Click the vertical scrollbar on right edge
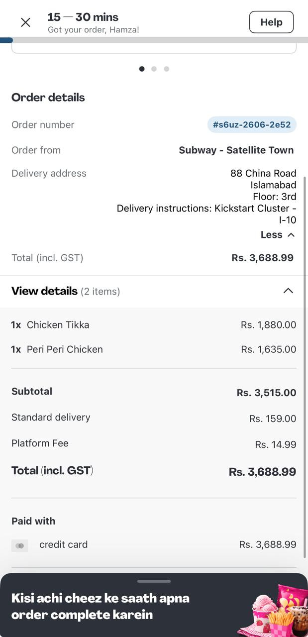 305,348
